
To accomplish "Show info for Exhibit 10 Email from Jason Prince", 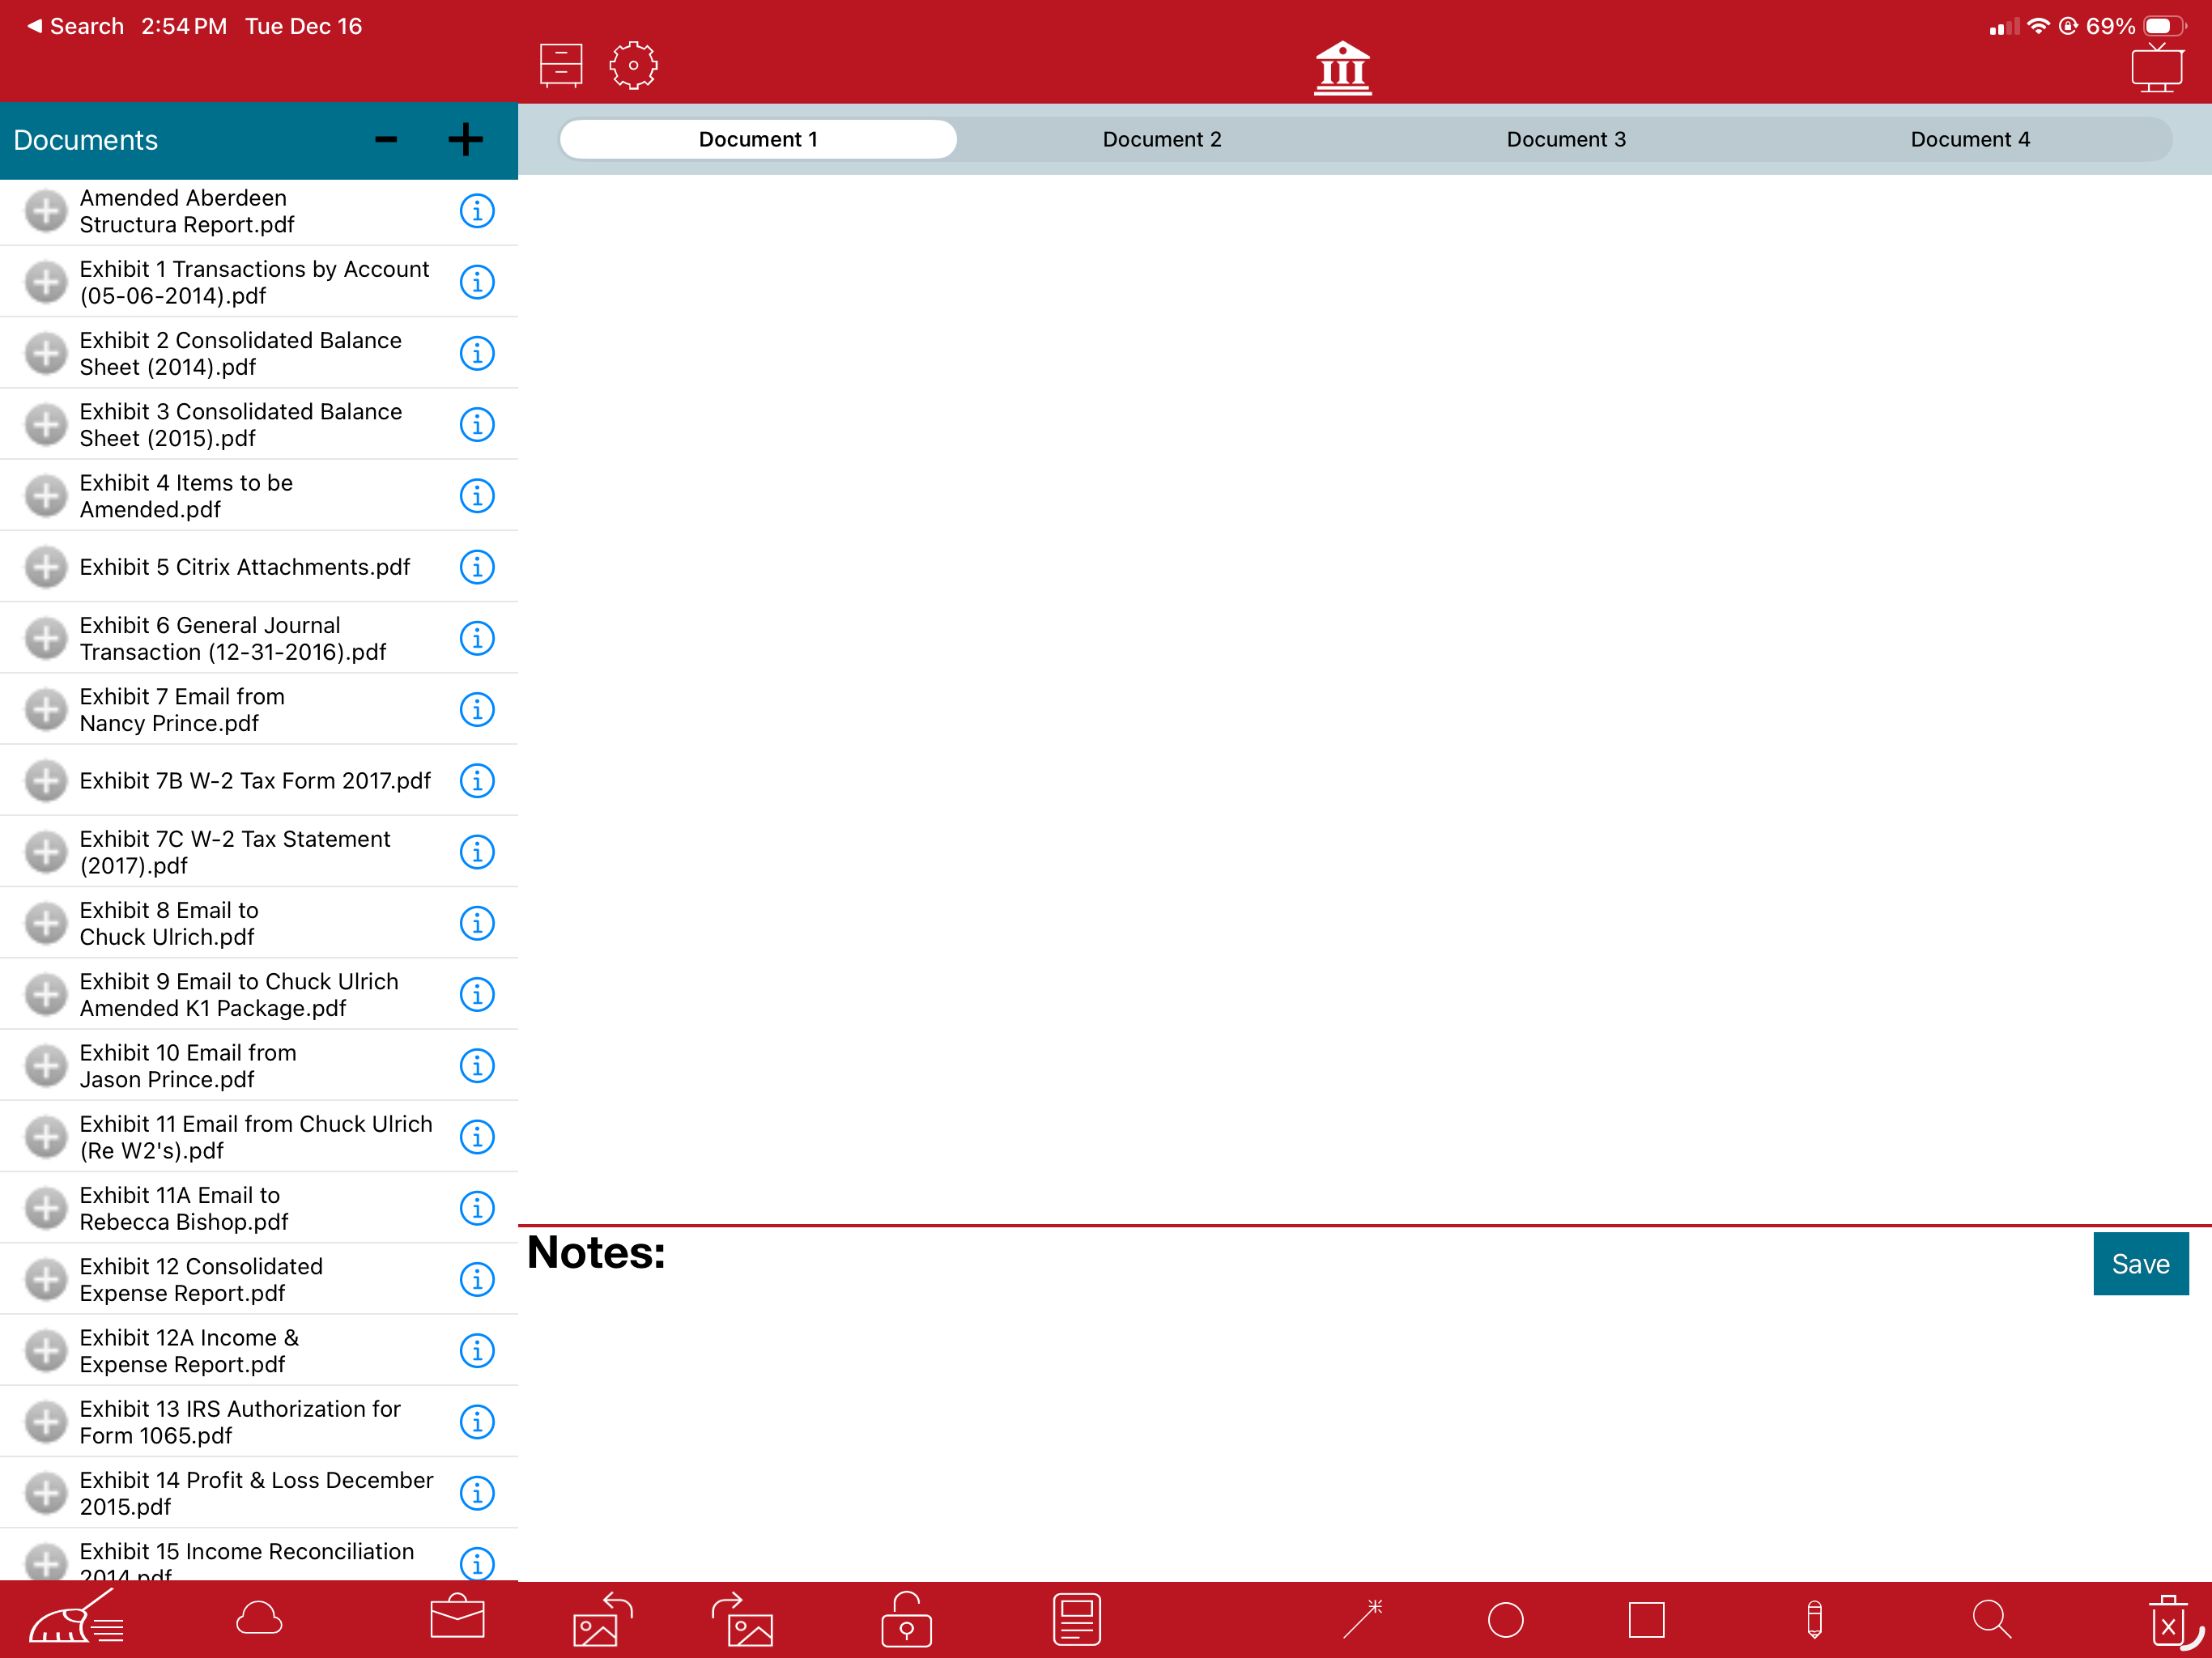I will coord(477,1066).
